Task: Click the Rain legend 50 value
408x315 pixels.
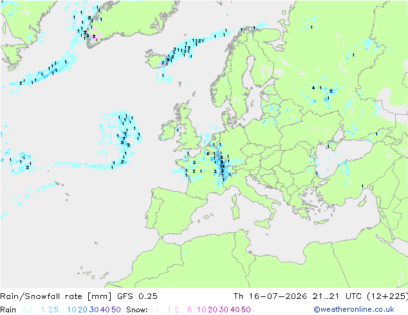Action: (x=116, y=310)
